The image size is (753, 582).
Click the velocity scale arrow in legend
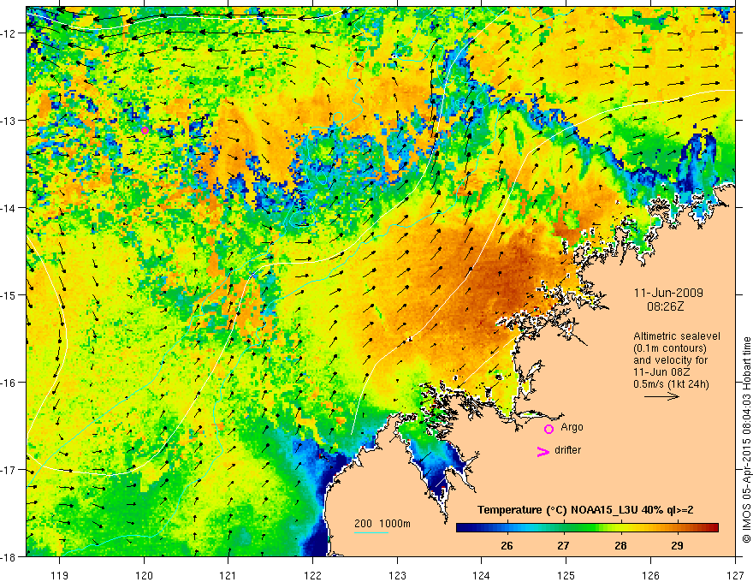(661, 396)
